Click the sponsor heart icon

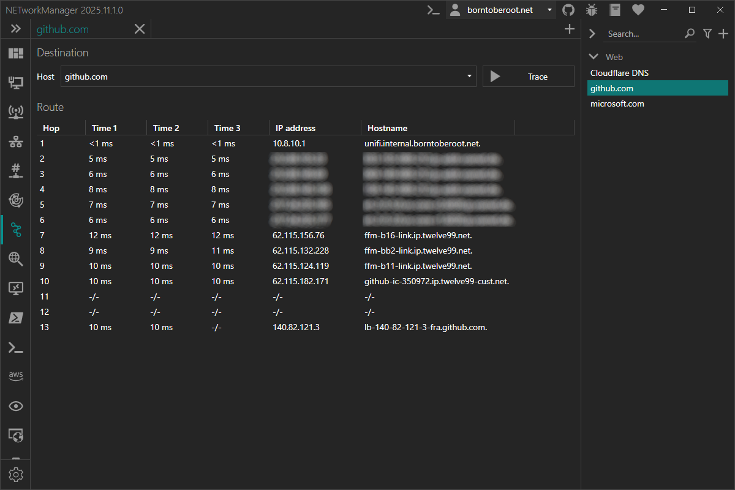pos(638,10)
